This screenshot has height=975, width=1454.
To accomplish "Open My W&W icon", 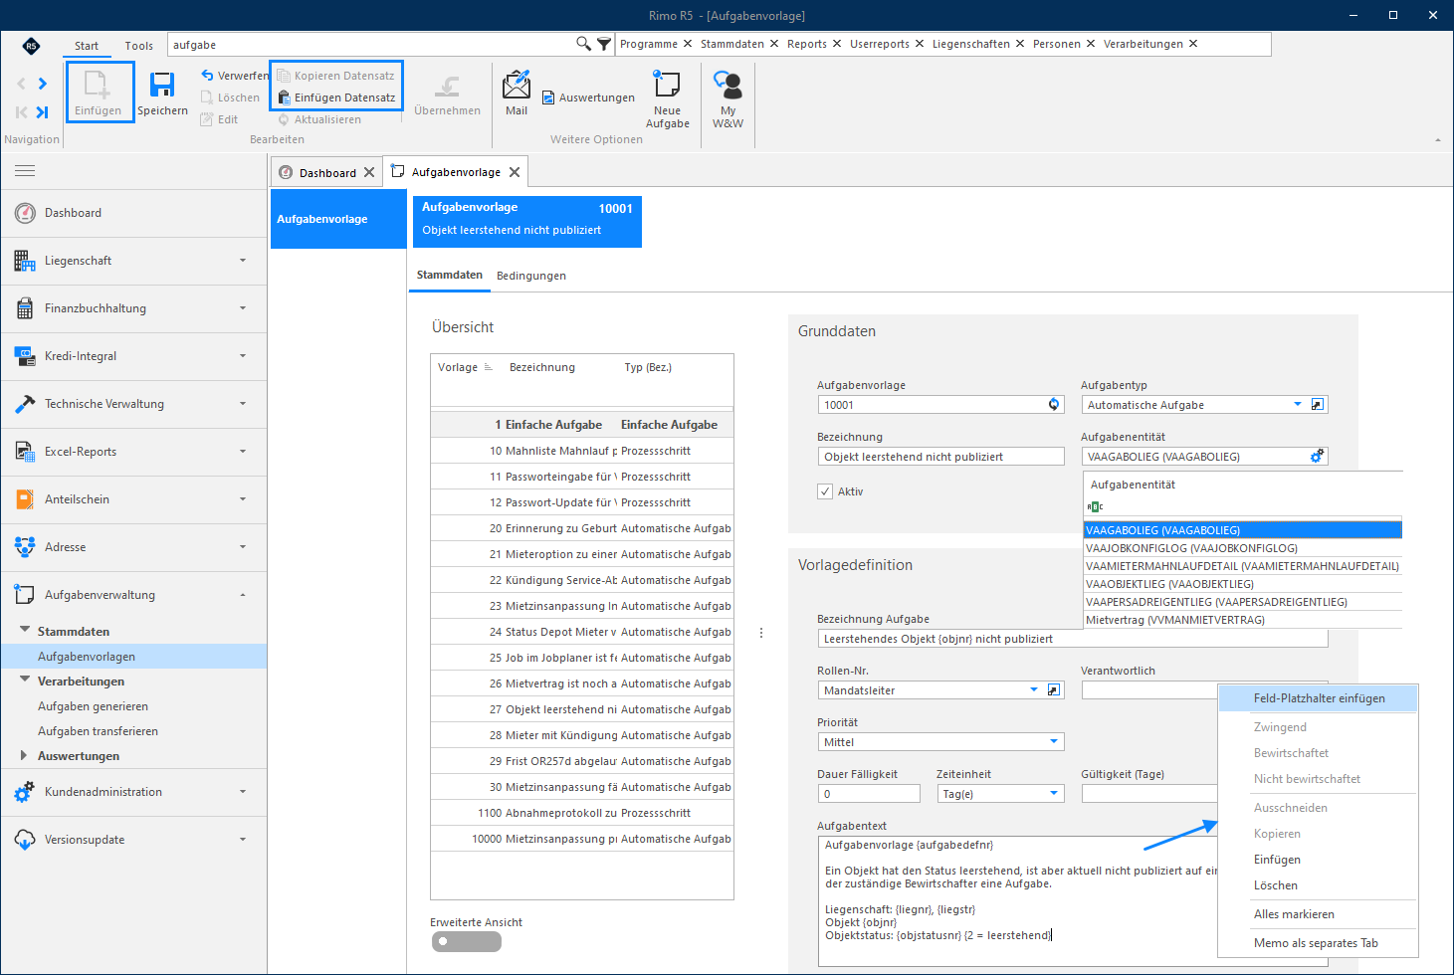I will click(x=727, y=84).
